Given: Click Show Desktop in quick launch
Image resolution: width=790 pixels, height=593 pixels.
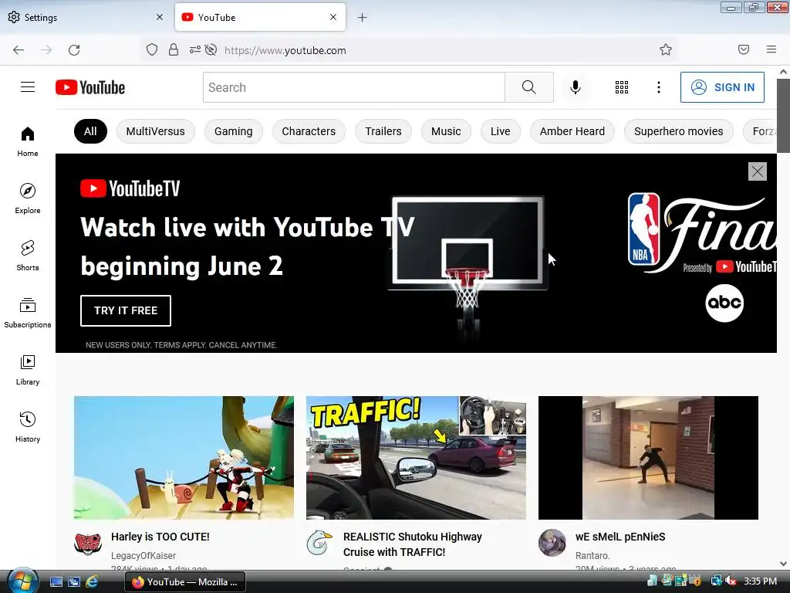Looking at the screenshot, I should click(56, 581).
